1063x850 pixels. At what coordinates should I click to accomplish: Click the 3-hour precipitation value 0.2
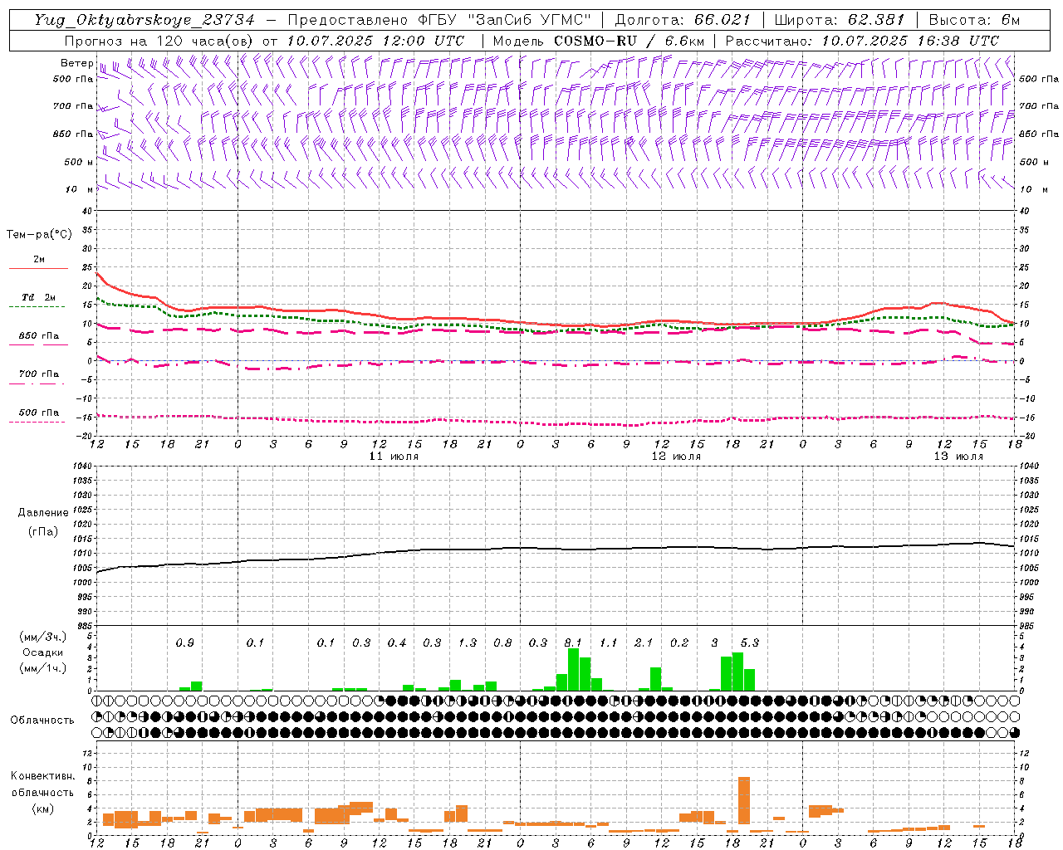679,642
